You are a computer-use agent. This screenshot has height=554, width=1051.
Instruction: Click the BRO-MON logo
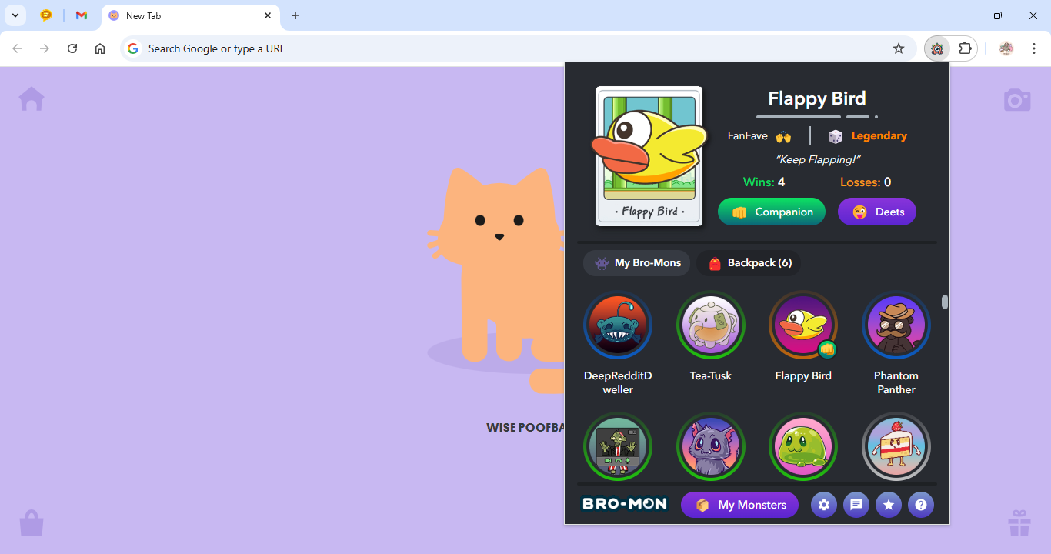[624, 505]
